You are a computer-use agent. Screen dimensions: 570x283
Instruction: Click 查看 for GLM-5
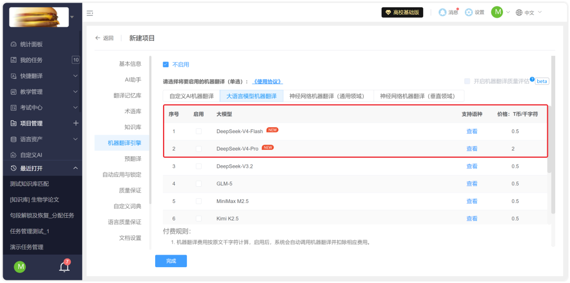[x=472, y=184]
